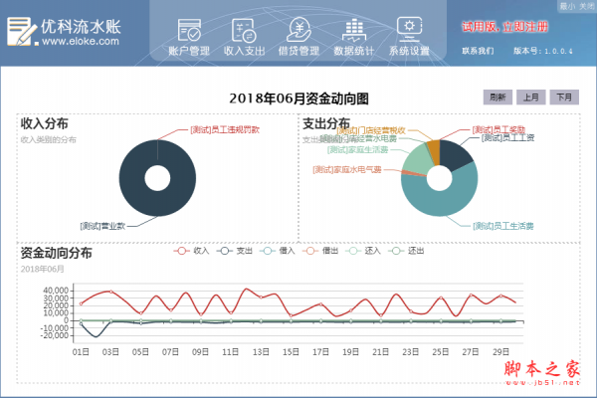The height and width of the screenshot is (398, 597).
Task: Toggle the 还入 legend series
Action: (363, 251)
